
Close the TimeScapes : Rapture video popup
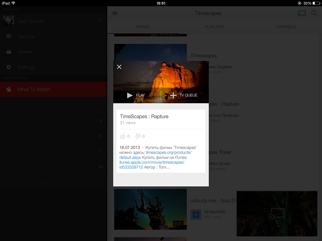tap(119, 67)
